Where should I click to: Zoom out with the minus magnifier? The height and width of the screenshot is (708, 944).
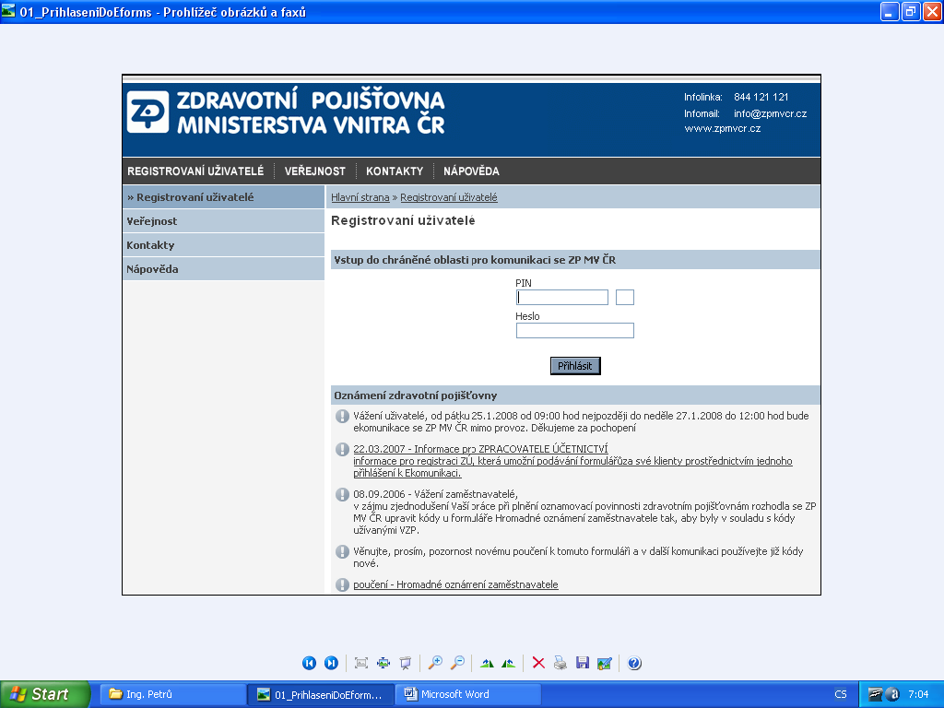tap(457, 663)
